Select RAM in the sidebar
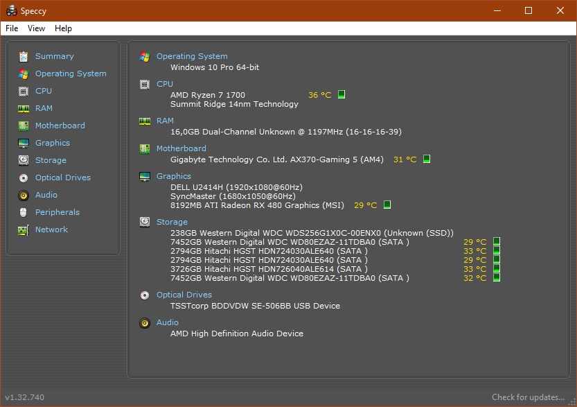The height and width of the screenshot is (407, 577). click(44, 108)
